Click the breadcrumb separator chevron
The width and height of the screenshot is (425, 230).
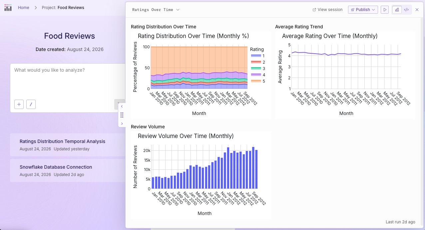coord(36,7)
